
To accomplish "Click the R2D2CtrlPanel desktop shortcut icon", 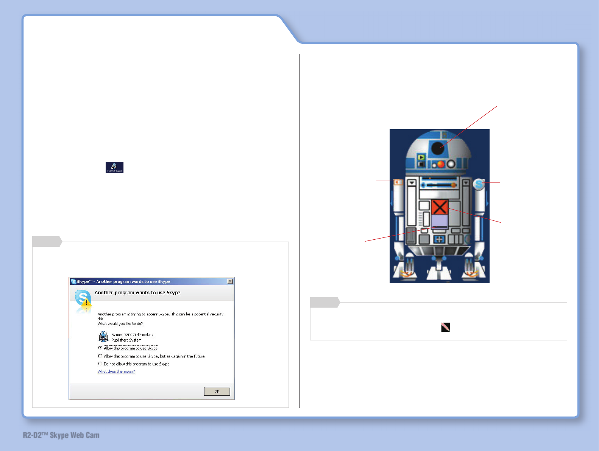I will click(x=114, y=167).
